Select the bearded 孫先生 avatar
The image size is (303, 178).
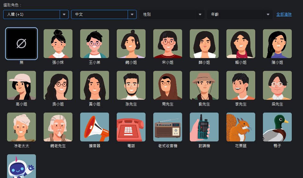tap(131, 85)
